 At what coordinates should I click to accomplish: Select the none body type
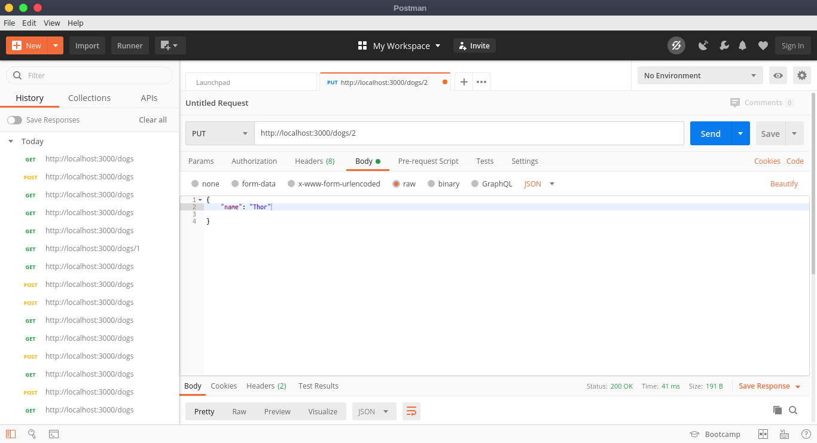195,184
